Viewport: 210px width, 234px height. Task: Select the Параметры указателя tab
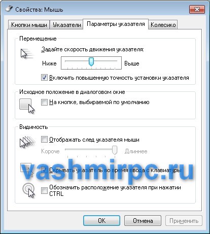pos(116,24)
